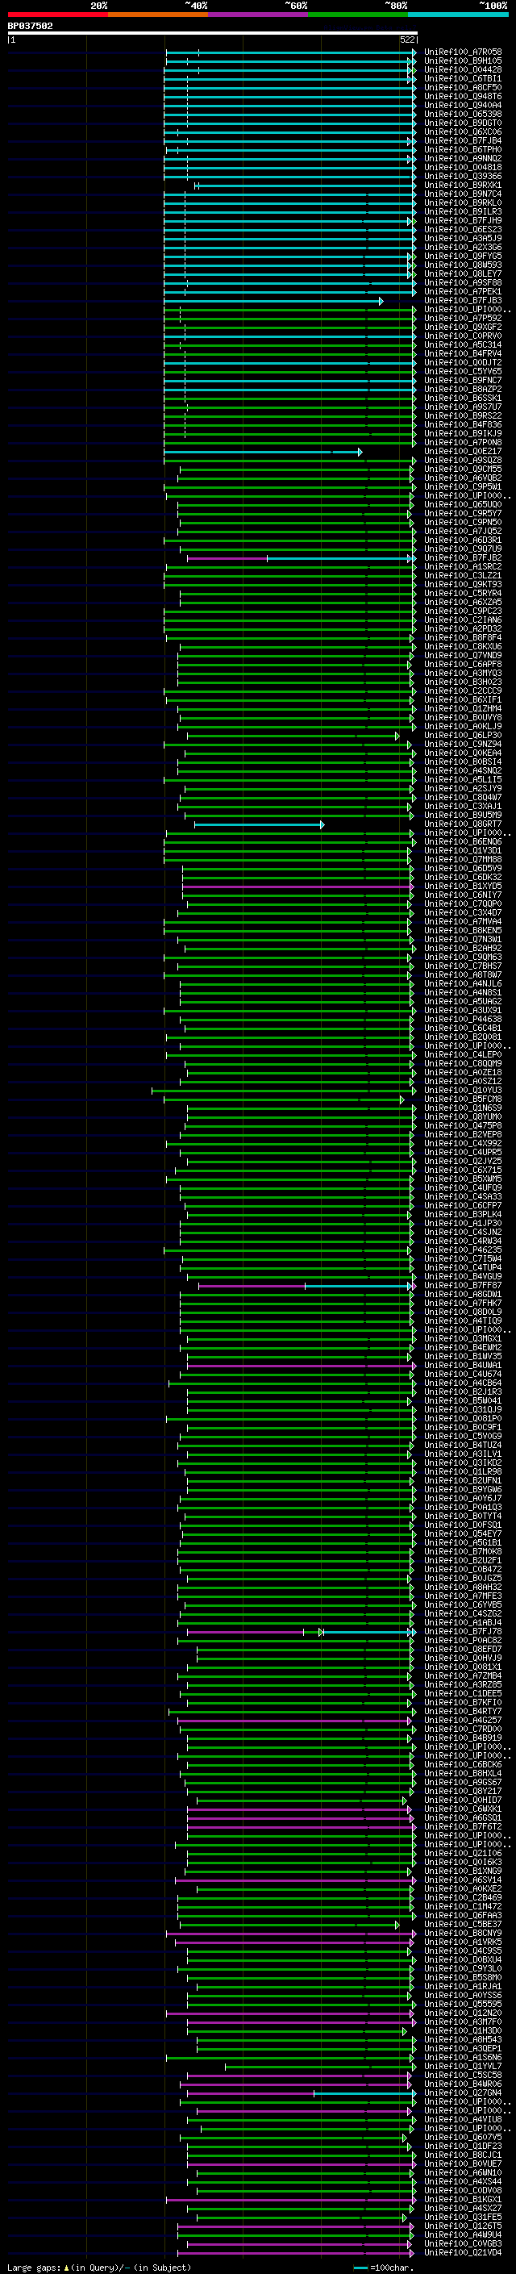
Task: Select the UniRef100_C9R5Y7 hit label
Action: (x=463, y=513)
